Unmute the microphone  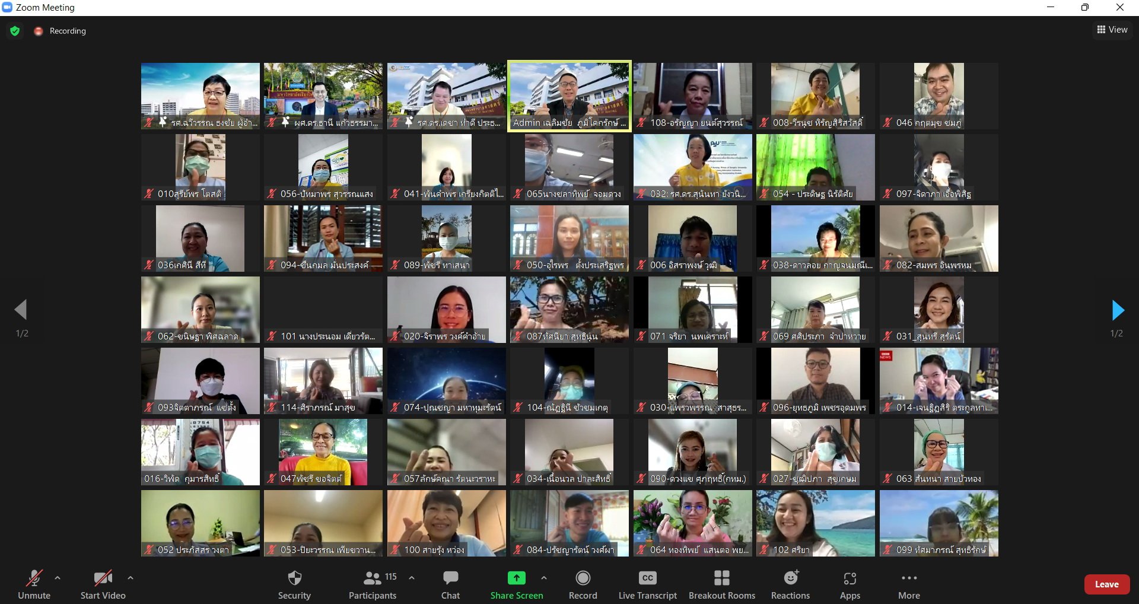[34, 584]
